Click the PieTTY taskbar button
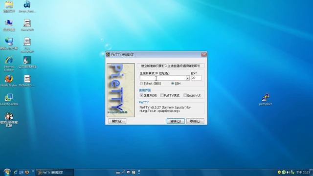313x176 pixels. tap(55, 173)
